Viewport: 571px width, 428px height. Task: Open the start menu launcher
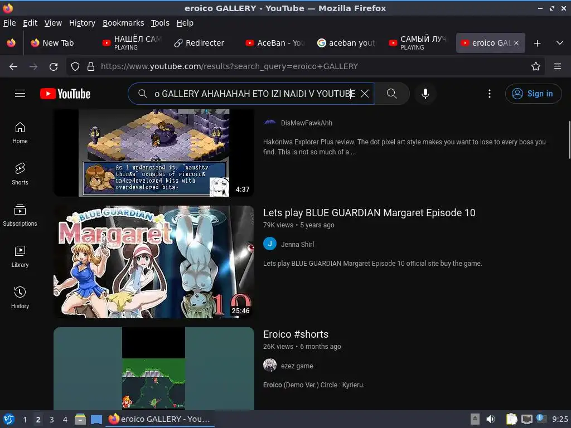click(9, 419)
